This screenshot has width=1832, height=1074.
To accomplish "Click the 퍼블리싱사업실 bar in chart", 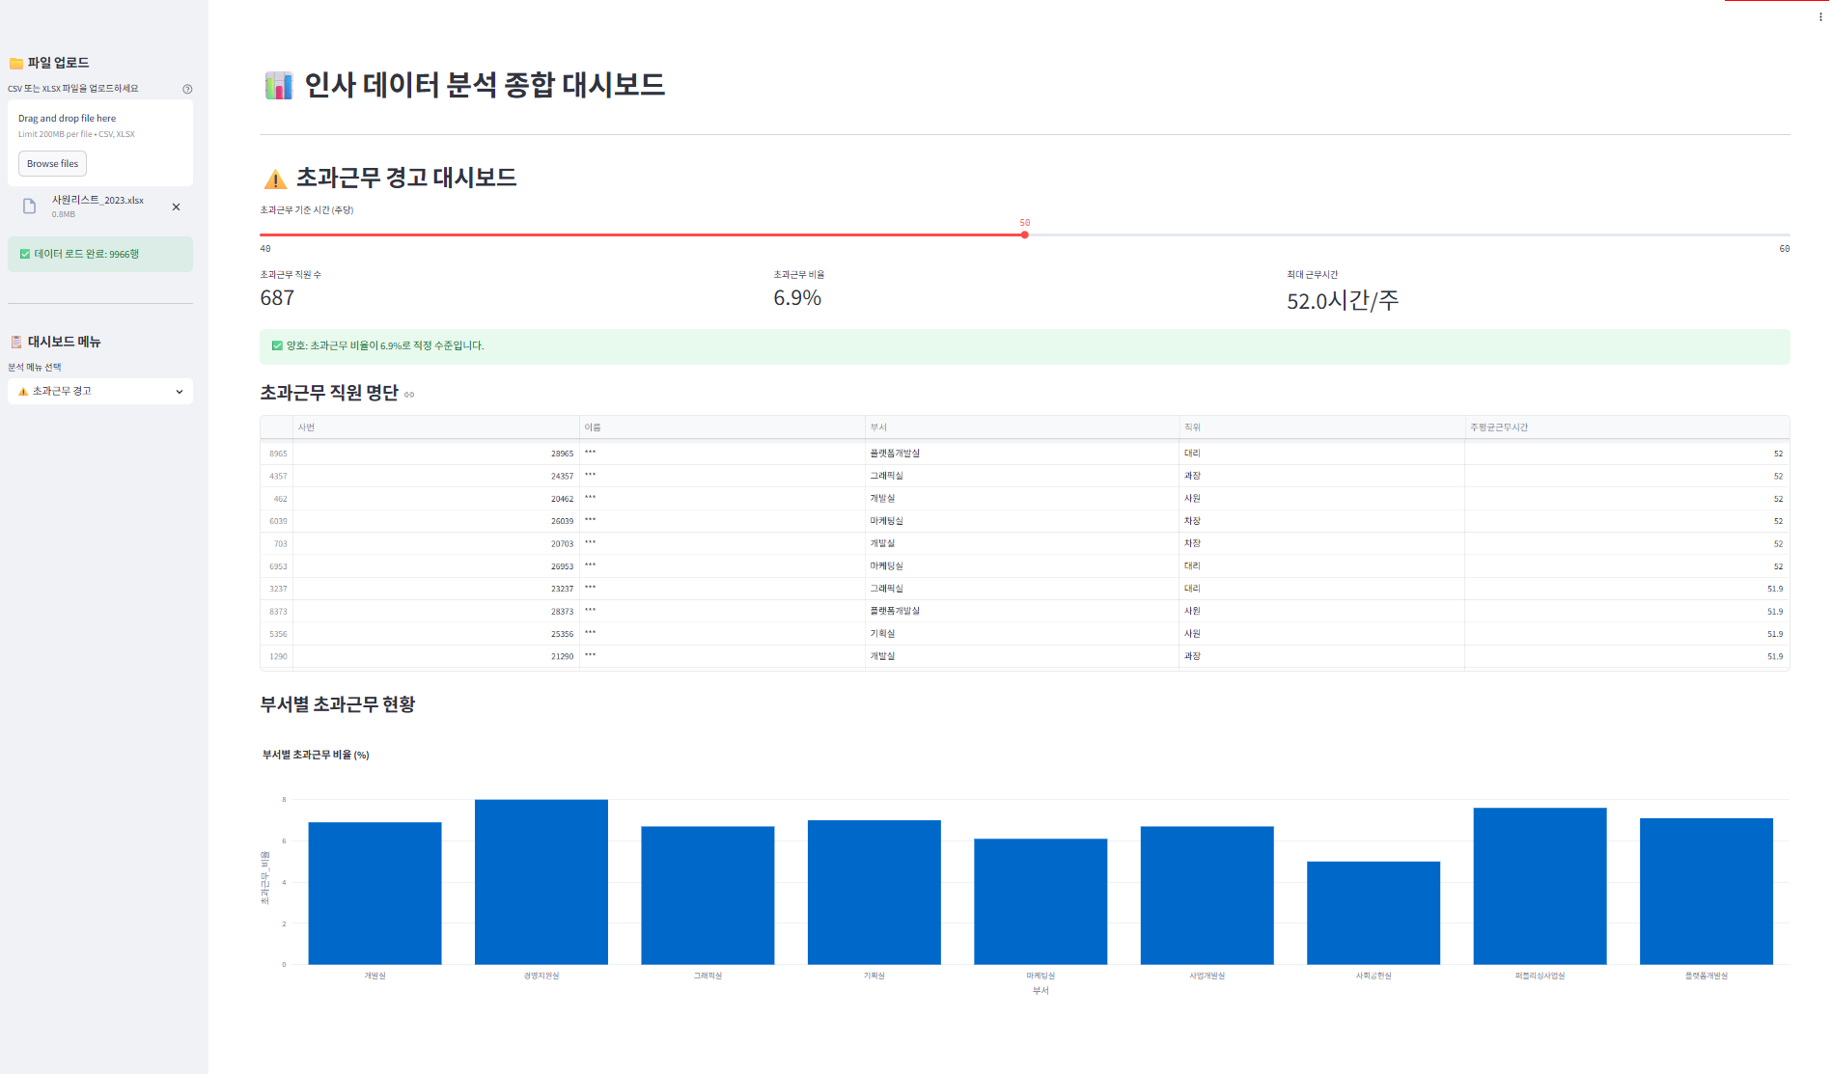I will pos(1540,886).
